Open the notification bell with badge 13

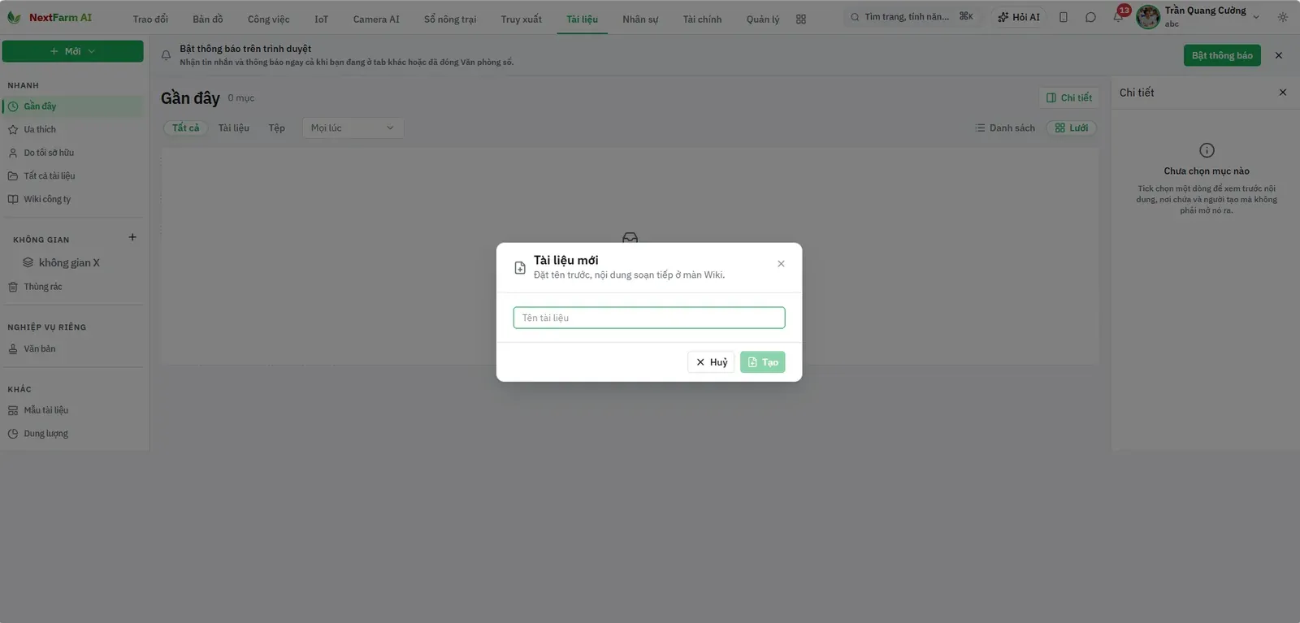pos(1119,16)
